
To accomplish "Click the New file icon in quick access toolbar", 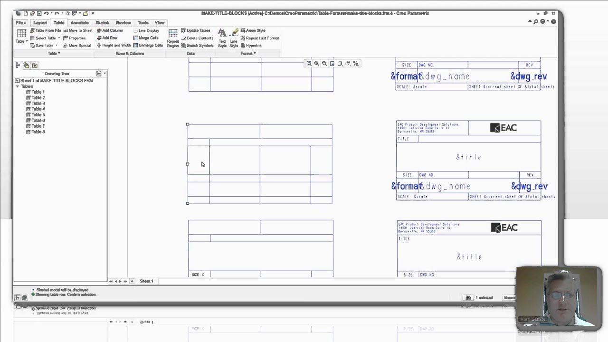I will click(25, 13).
